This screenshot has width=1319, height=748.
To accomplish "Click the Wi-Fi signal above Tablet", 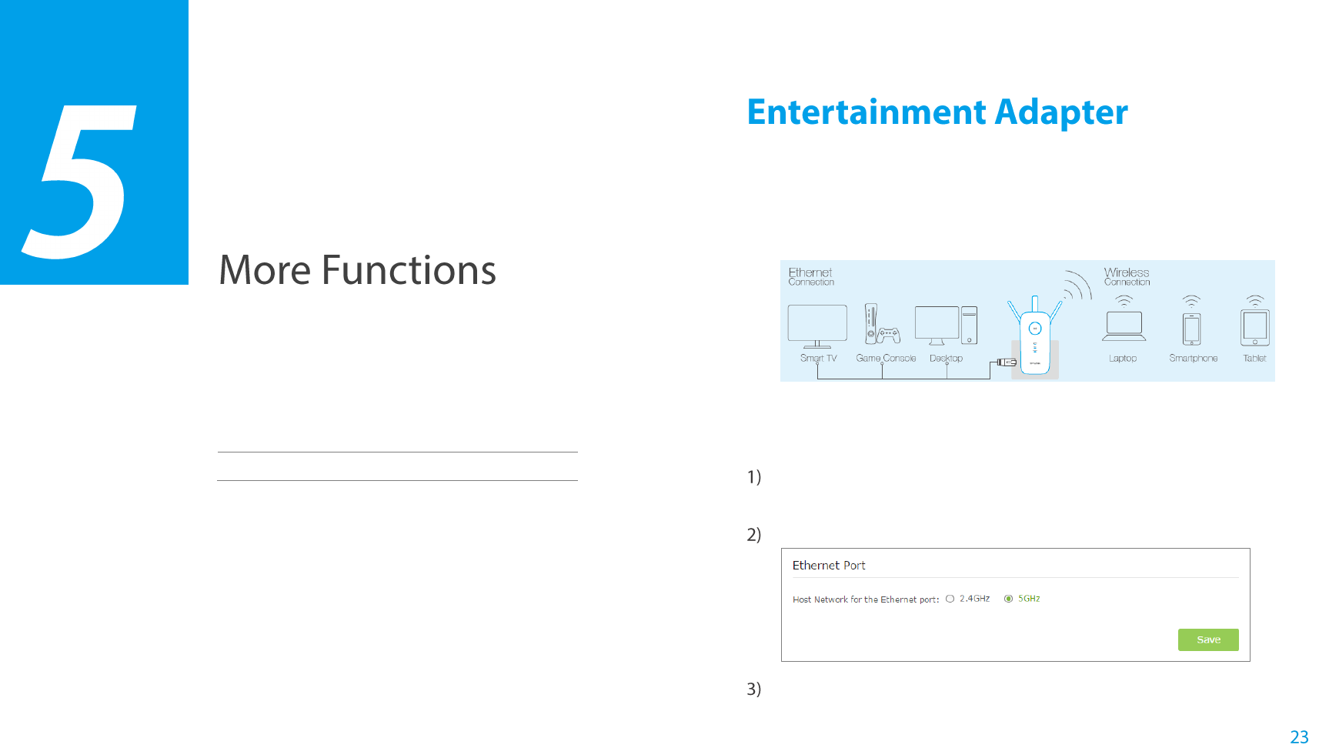I will click(x=1255, y=301).
